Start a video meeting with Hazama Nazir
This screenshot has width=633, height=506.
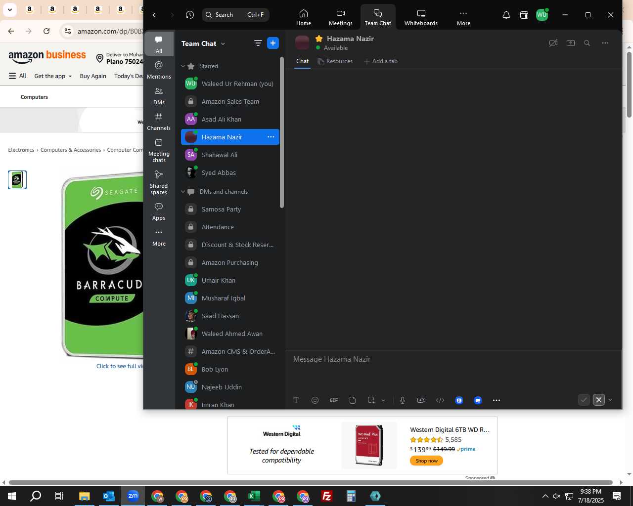pos(553,43)
